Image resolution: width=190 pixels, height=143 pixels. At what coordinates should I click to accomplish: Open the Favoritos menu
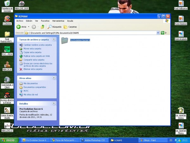[45, 21]
